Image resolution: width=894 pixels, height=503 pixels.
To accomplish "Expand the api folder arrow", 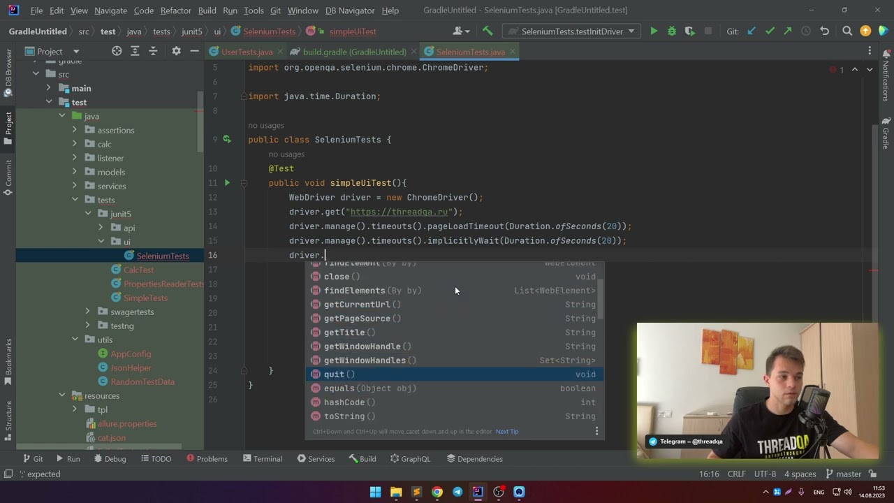I will click(x=101, y=228).
